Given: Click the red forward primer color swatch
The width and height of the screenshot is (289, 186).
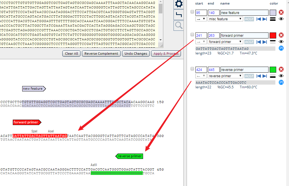Looking at the screenshot, I should (273, 36).
